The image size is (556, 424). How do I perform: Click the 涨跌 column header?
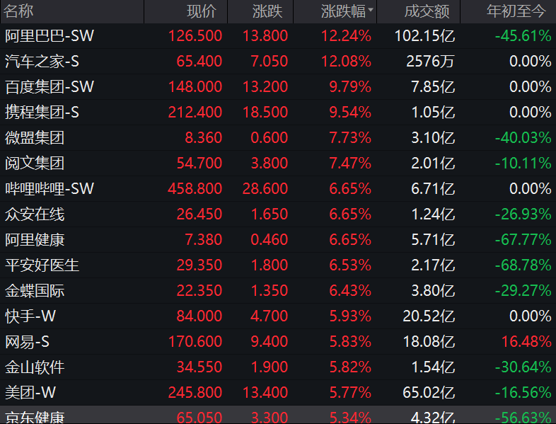(267, 11)
